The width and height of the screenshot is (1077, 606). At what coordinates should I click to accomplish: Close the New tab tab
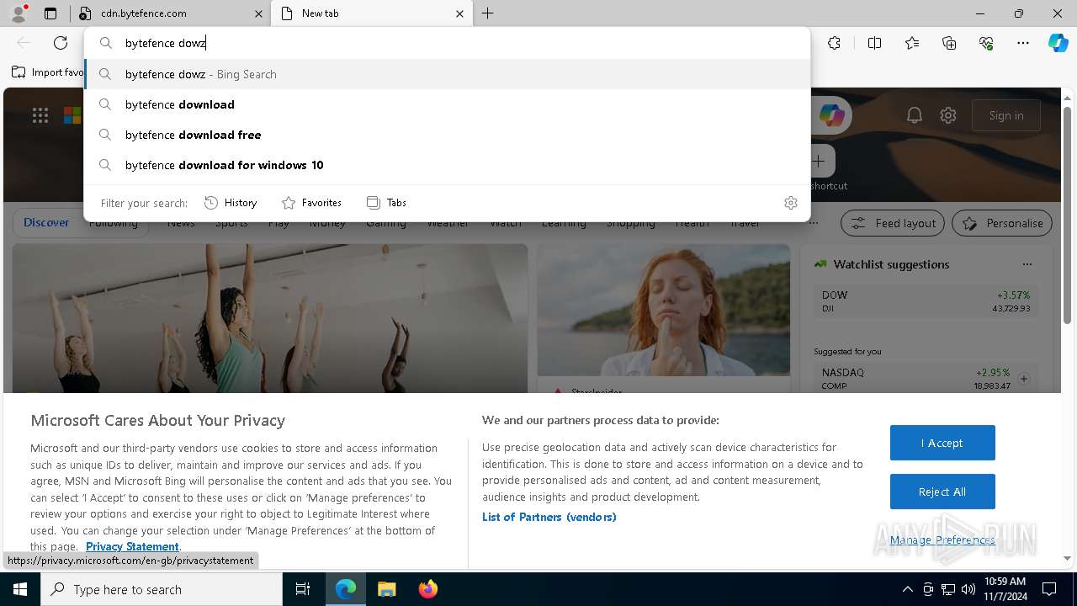459,13
